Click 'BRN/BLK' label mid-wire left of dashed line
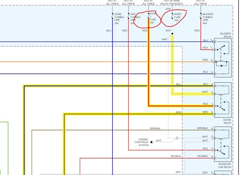Viewport: 250px width, 175px height. click(x=155, y=128)
